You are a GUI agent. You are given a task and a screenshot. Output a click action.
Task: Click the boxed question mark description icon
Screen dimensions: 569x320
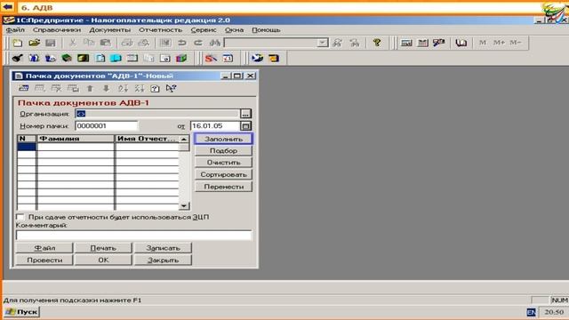point(155,88)
